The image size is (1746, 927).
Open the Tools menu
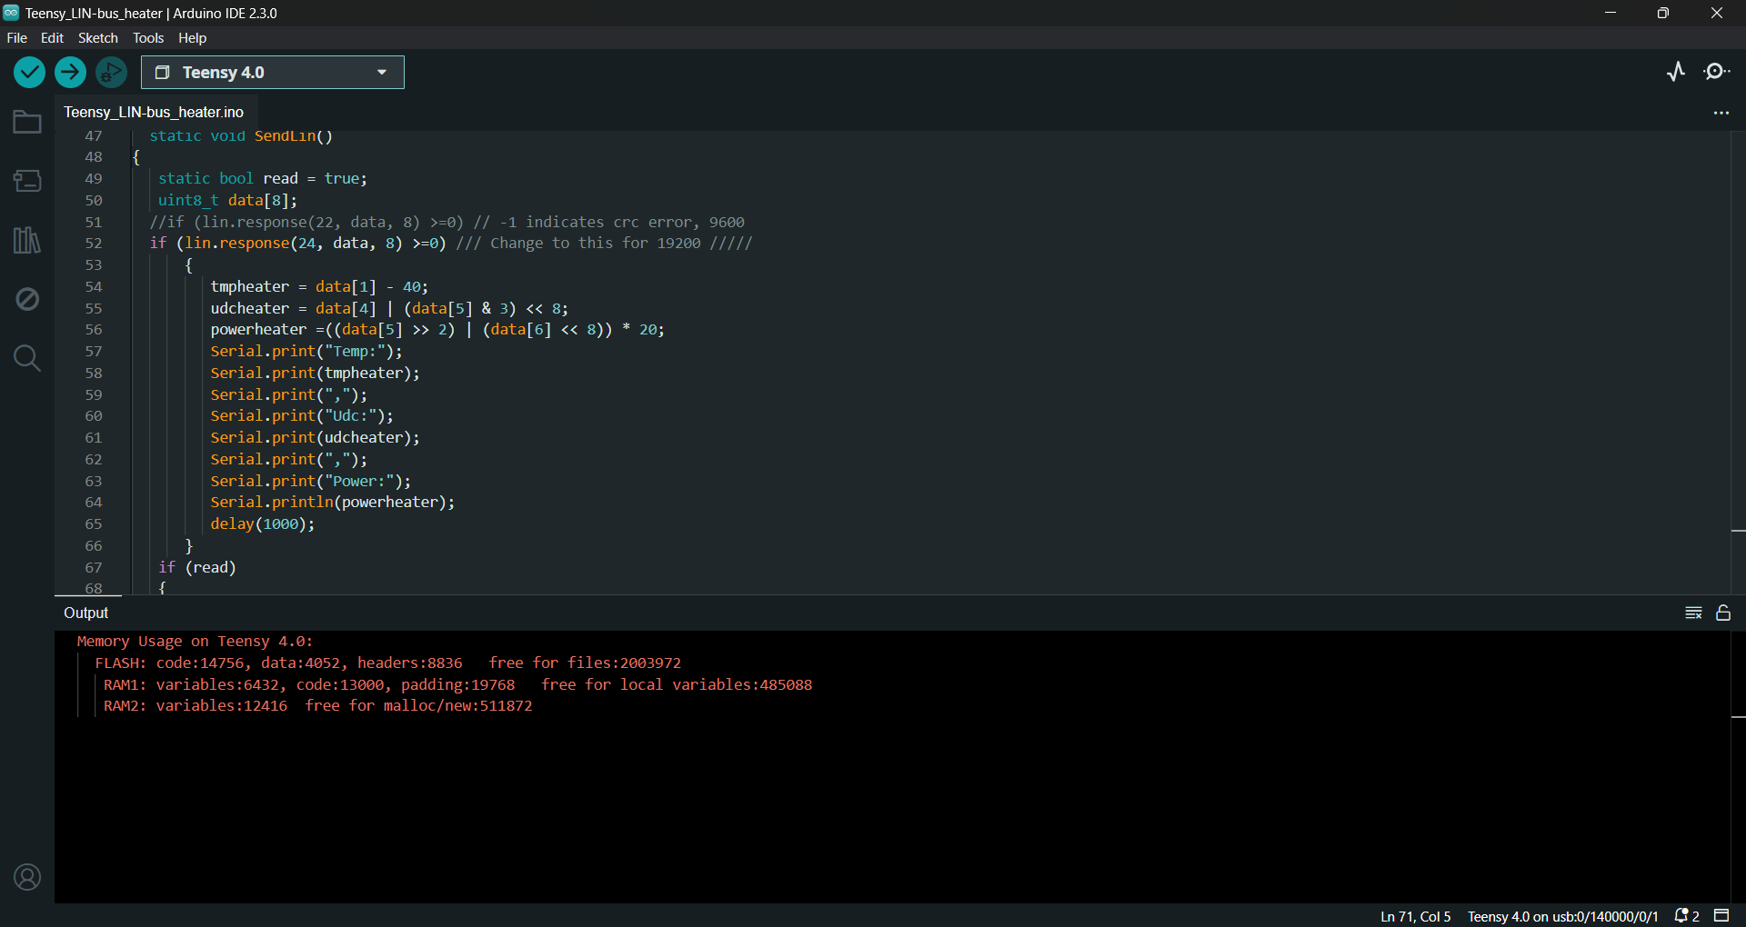click(148, 38)
